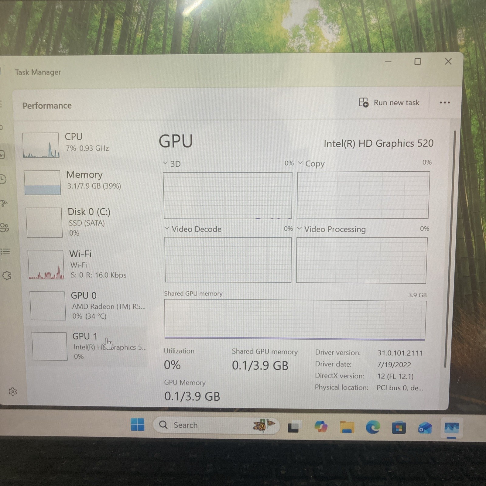Screen dimensions: 486x486
Task: Open Microsoft Edge from taskbar
Action: tap(373, 427)
